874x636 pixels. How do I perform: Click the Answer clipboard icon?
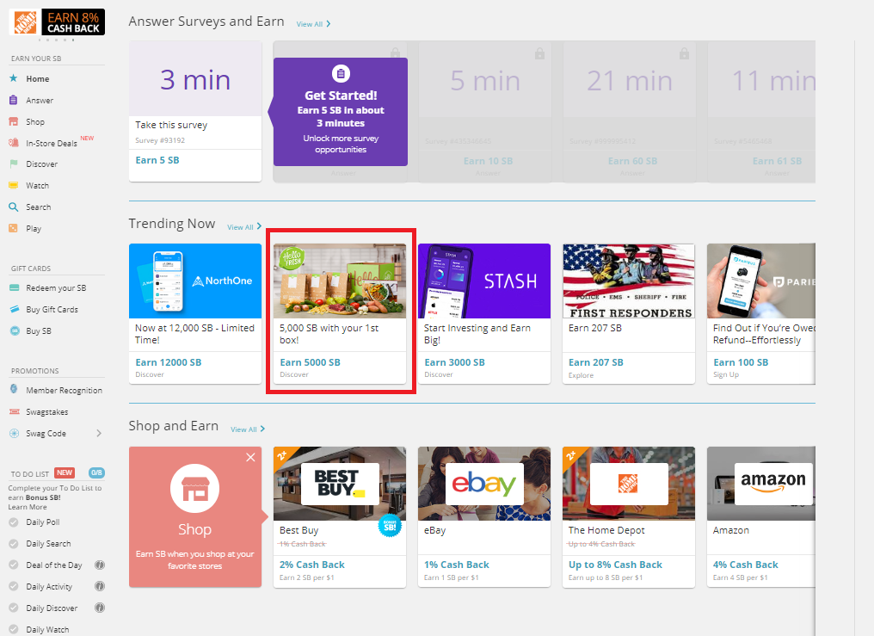14,101
